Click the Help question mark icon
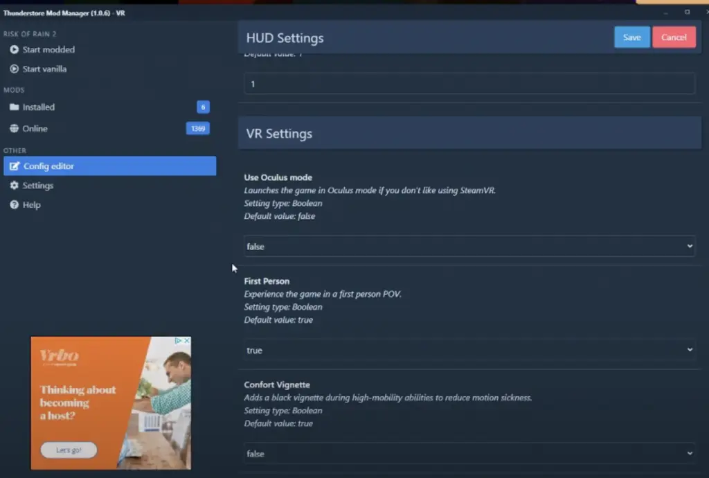Image resolution: width=709 pixels, height=478 pixels. click(x=14, y=205)
